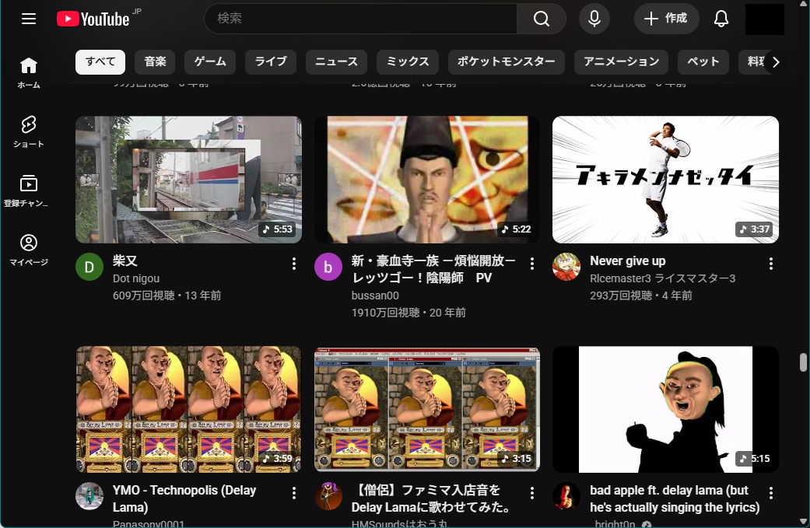810x528 pixels.
Task: Open more options for 新・豪血寺一族 video
Action: (532, 264)
